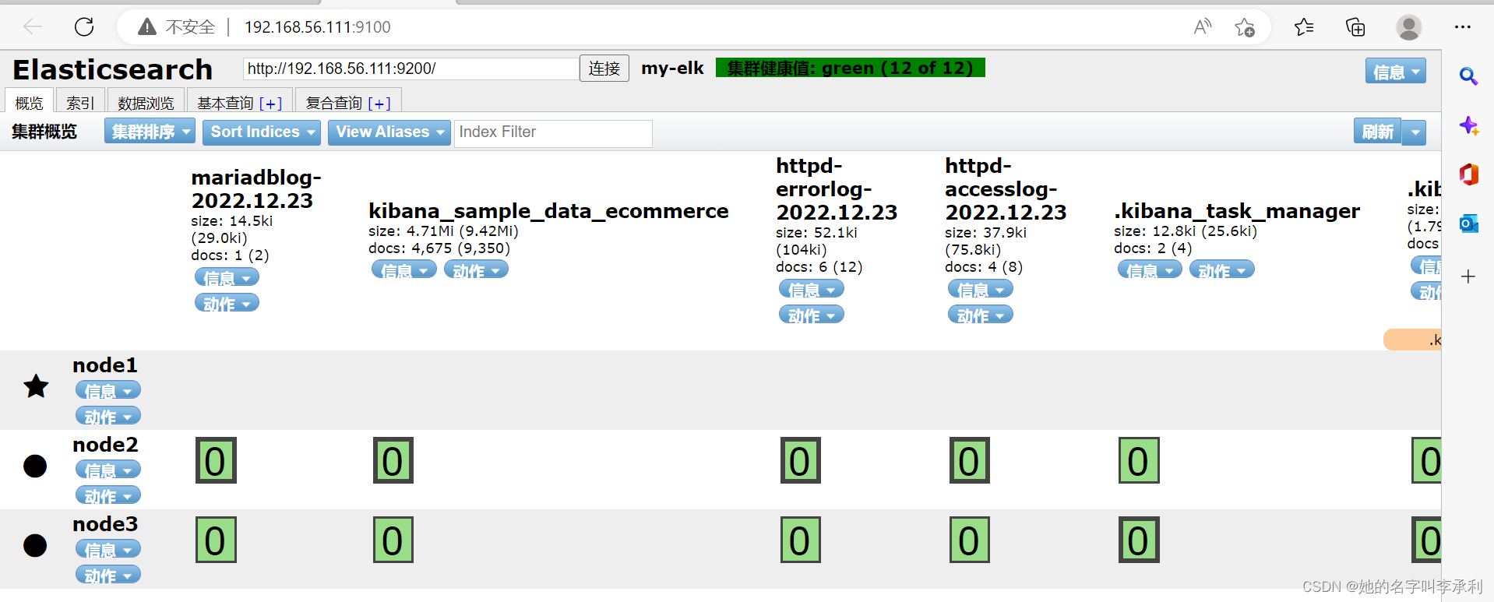Switch to the 概览 tab

30,102
